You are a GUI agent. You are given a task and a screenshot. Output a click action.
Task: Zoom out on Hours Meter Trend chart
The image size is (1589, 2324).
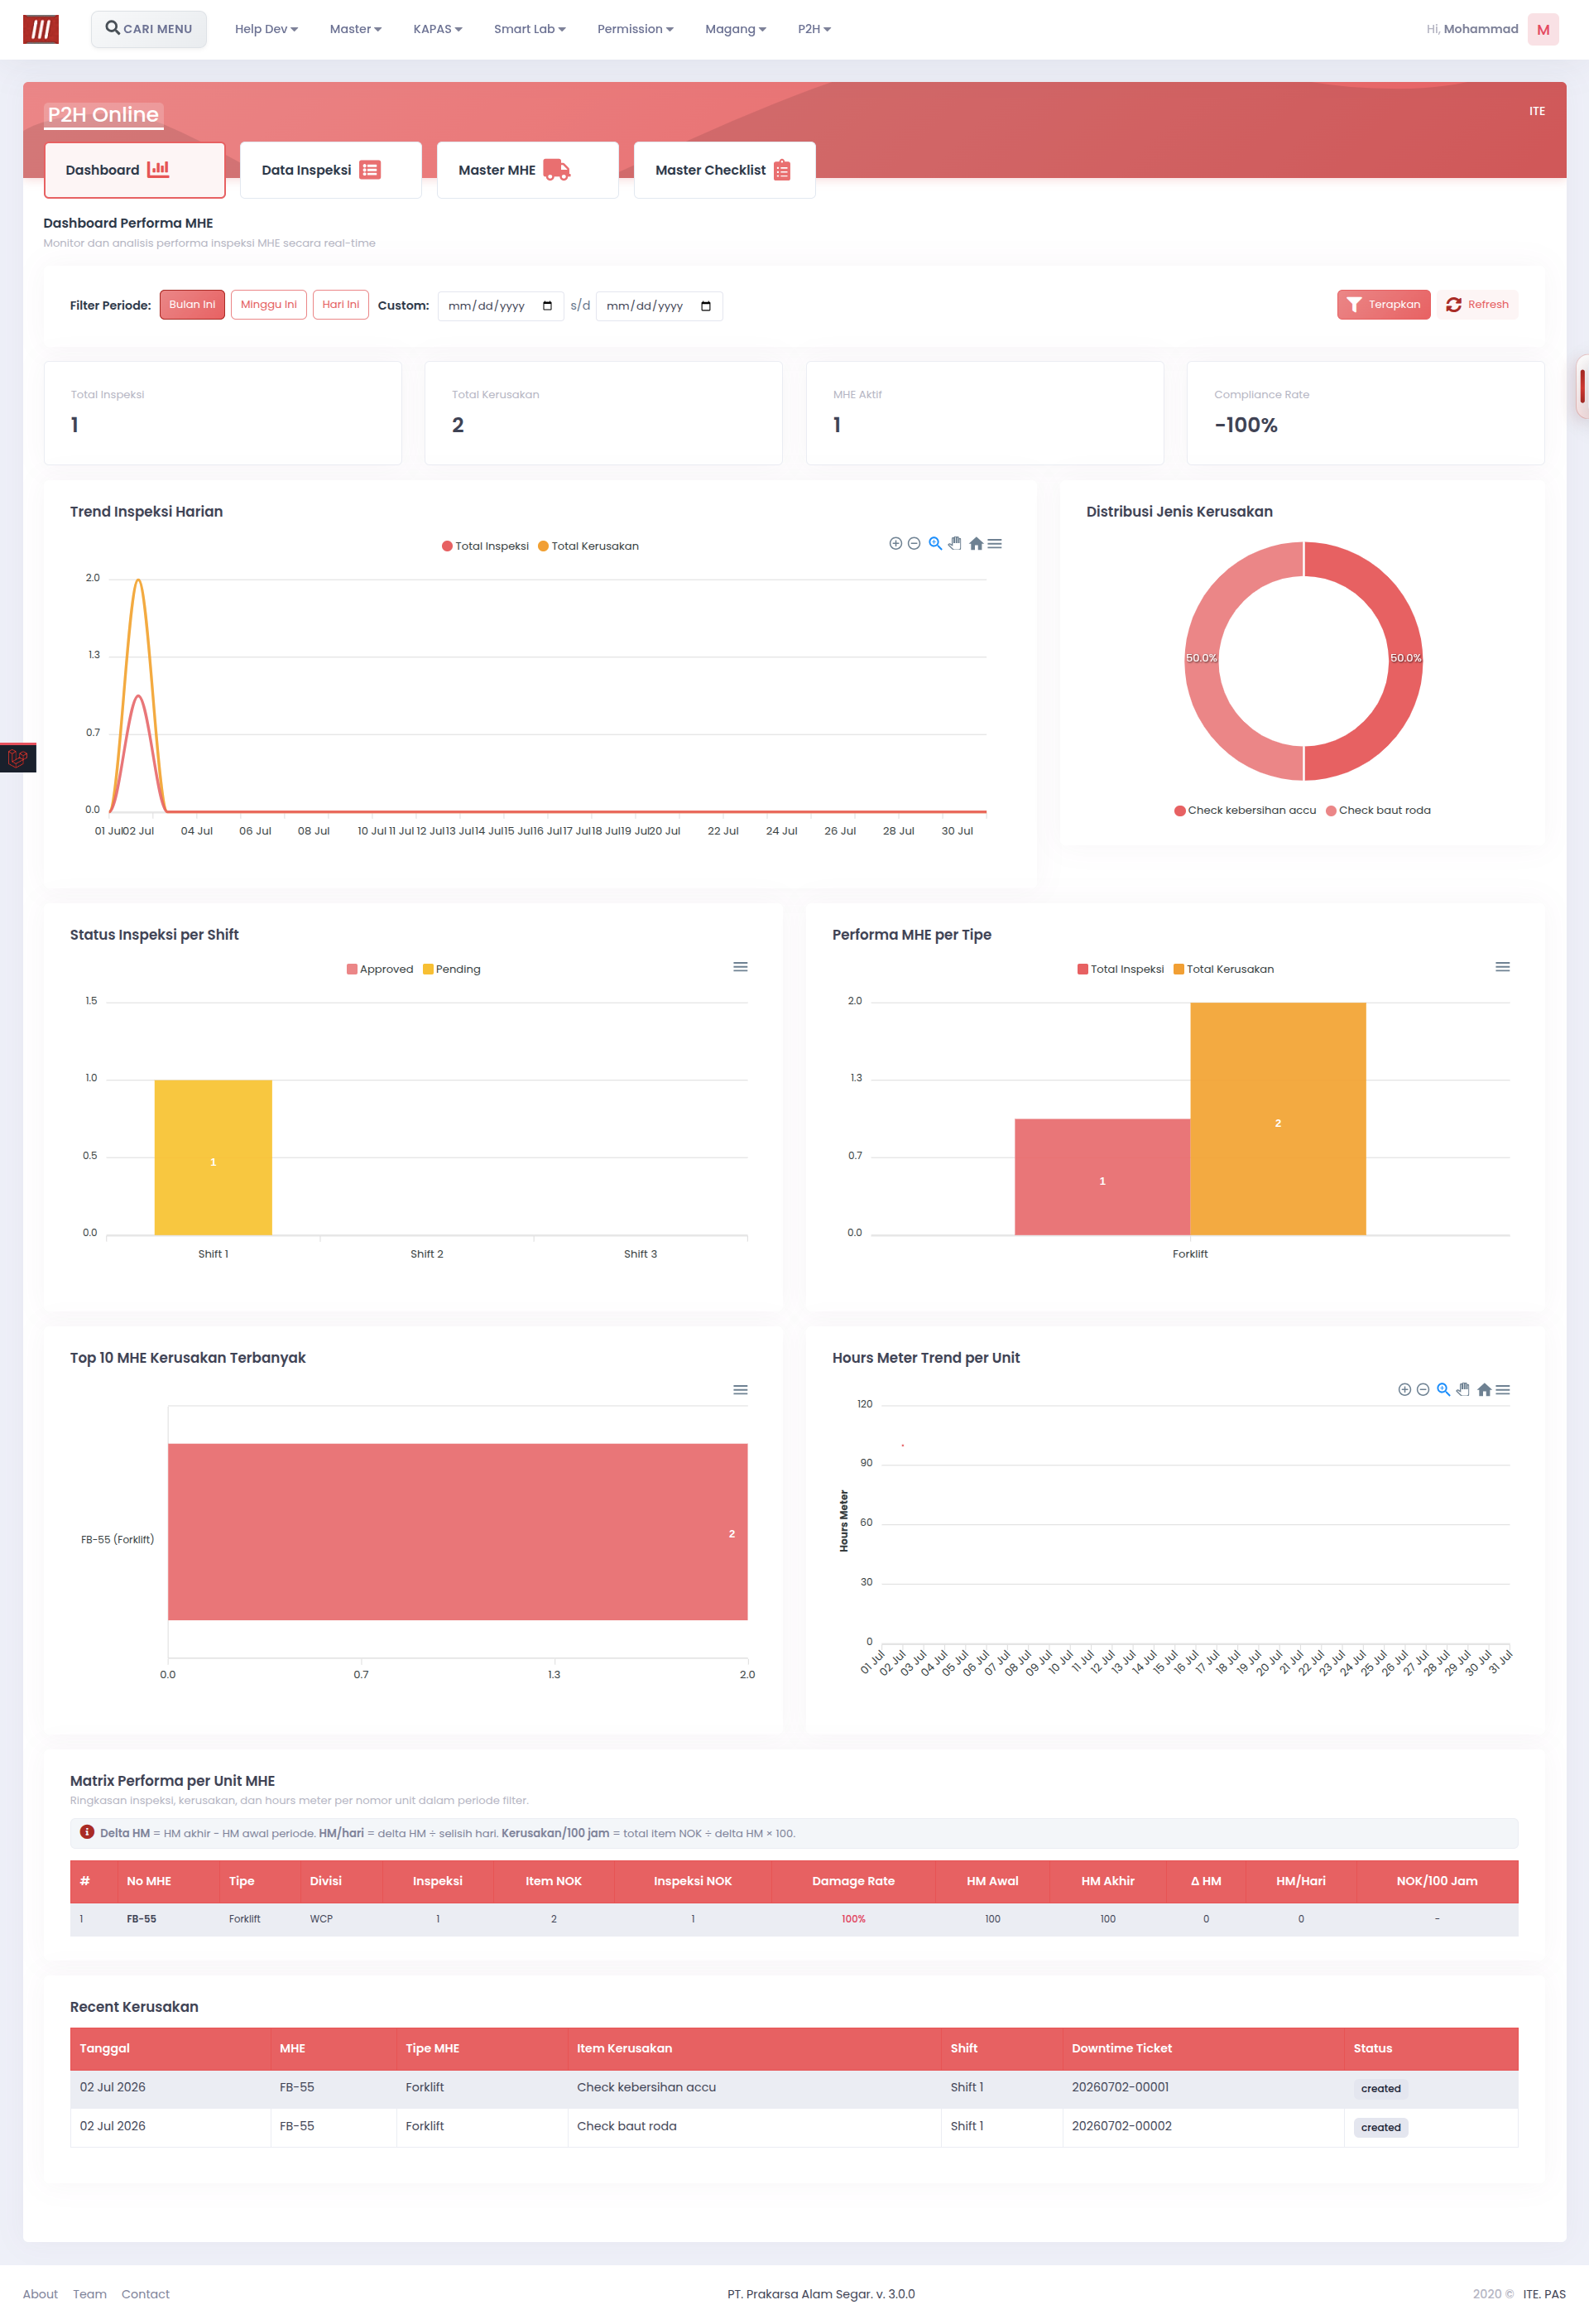[x=1423, y=1390]
